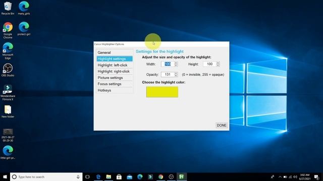323x181 pixels.
Task: Click the Opacity input field
Action: pos(168,74)
